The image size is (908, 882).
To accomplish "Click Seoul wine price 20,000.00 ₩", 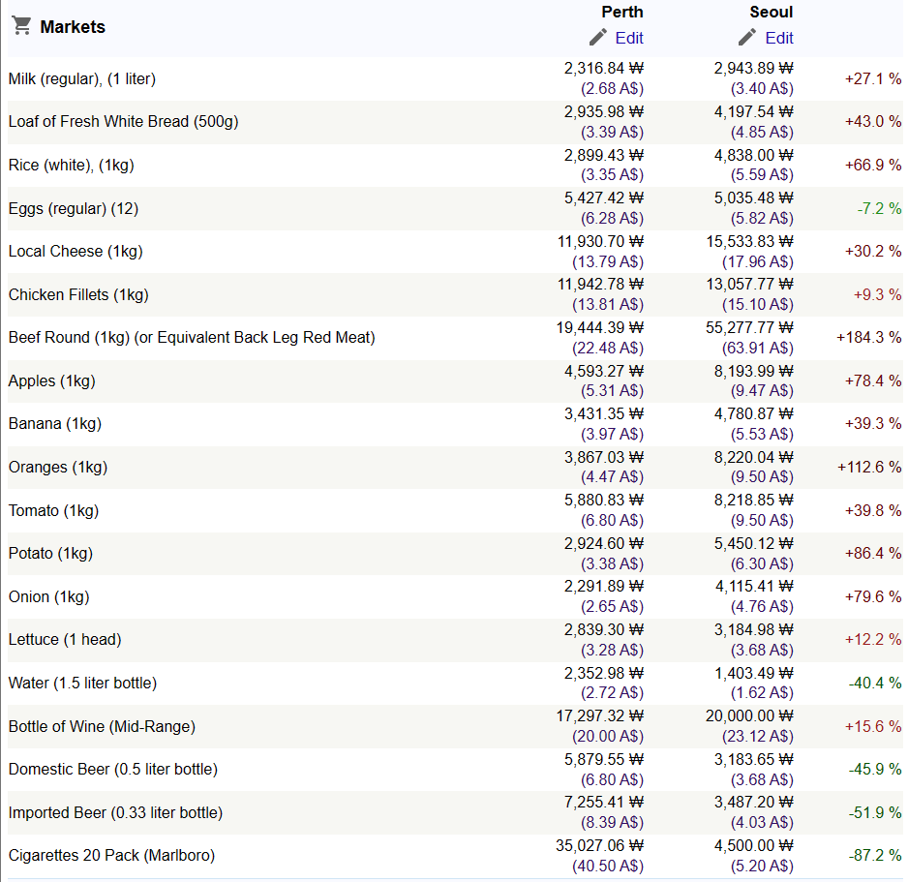I will [x=749, y=716].
